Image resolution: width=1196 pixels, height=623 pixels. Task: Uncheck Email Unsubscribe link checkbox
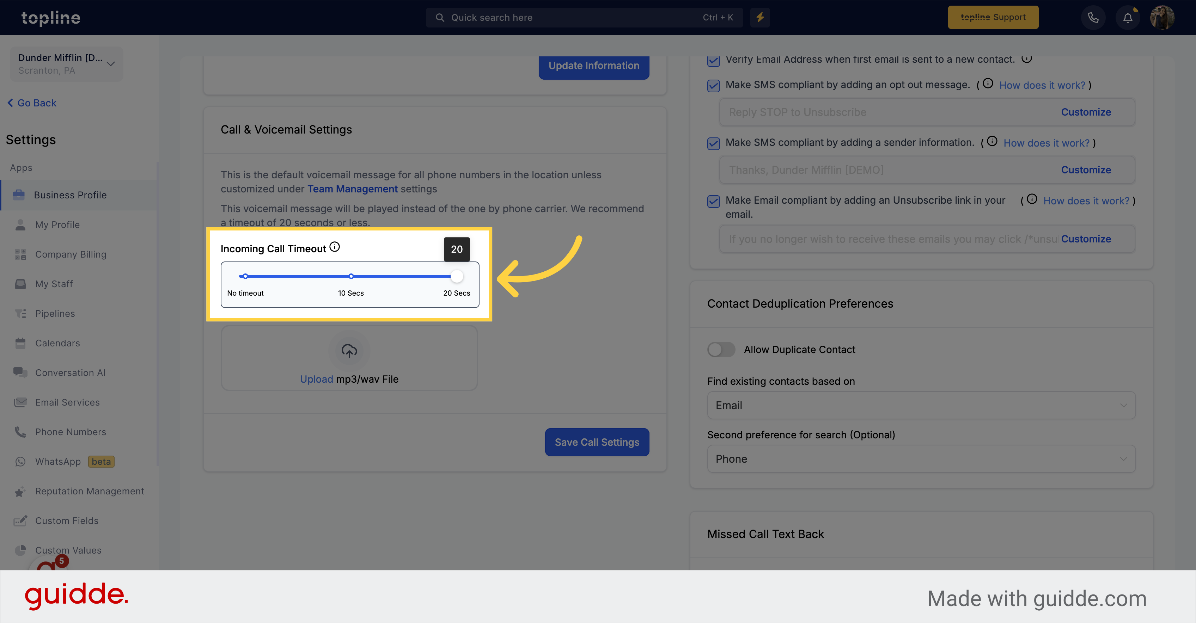[714, 201]
